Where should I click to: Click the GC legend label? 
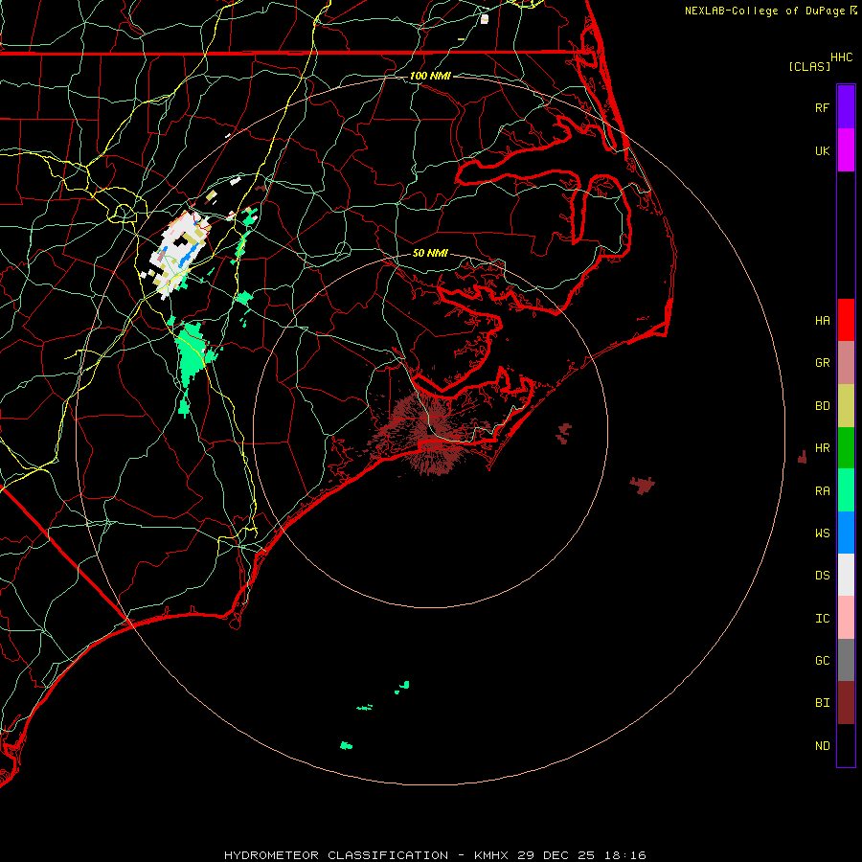823,661
